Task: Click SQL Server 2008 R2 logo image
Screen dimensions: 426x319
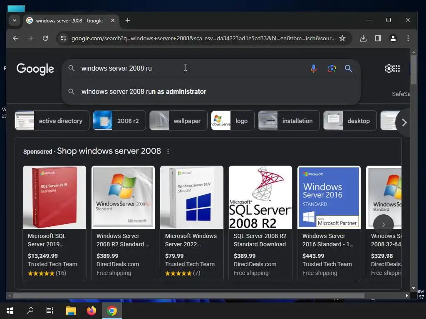Action: click(x=260, y=197)
